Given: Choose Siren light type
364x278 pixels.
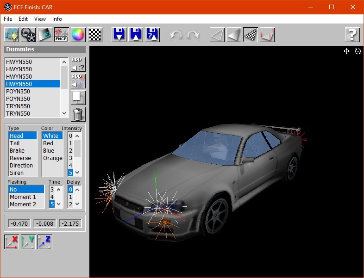Looking at the screenshot, I should (x=23, y=173).
